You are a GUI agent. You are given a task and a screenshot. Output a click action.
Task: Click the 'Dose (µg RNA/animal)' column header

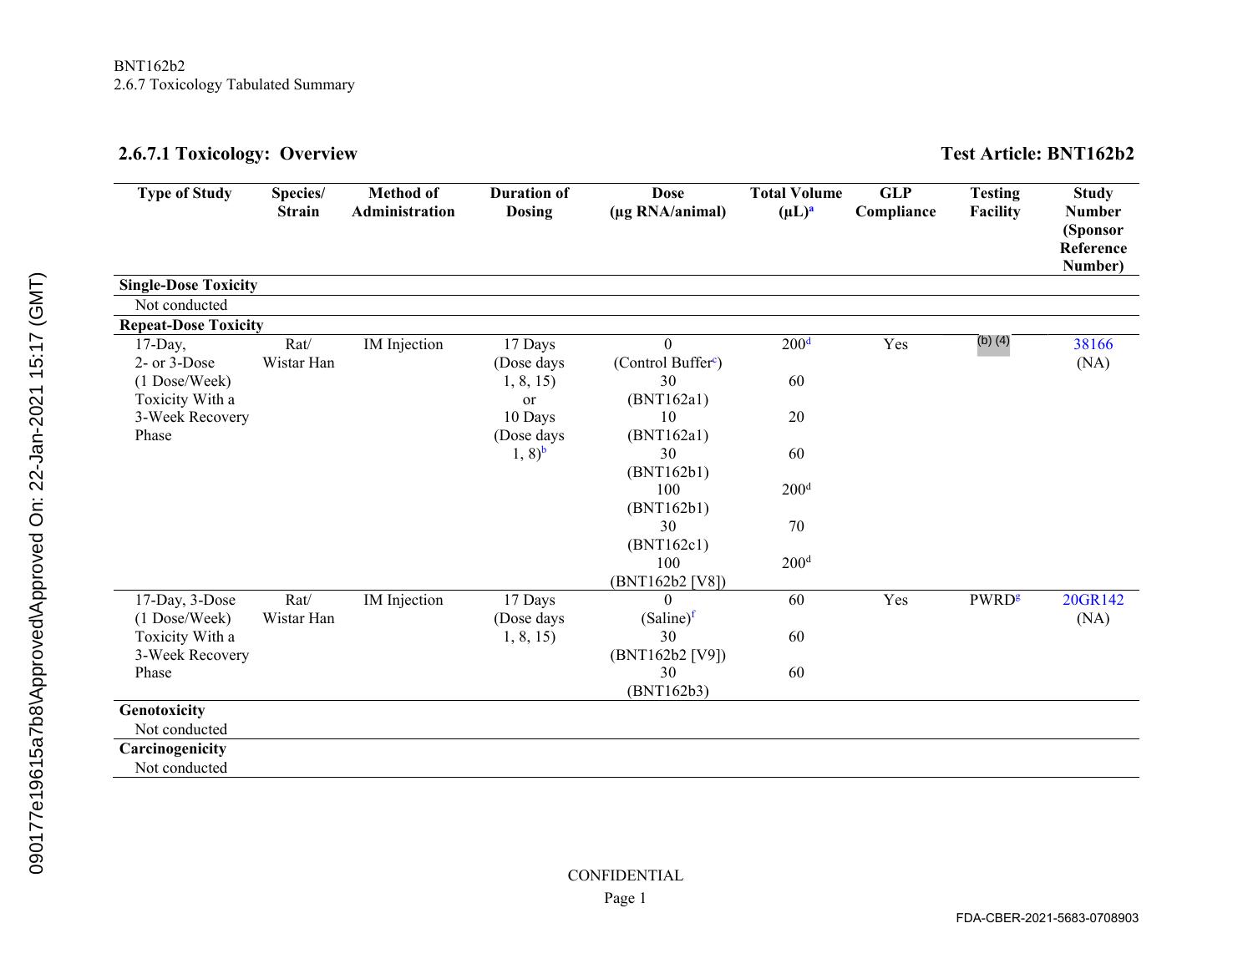(x=667, y=202)
